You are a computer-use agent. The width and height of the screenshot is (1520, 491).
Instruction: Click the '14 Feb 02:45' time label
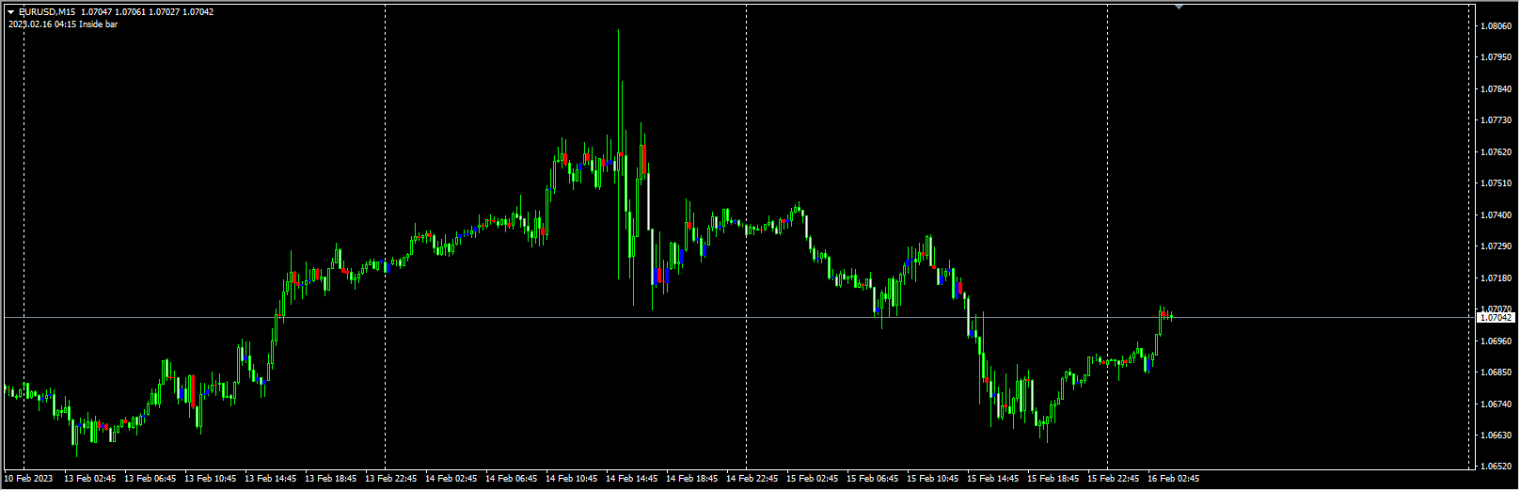[x=451, y=479]
